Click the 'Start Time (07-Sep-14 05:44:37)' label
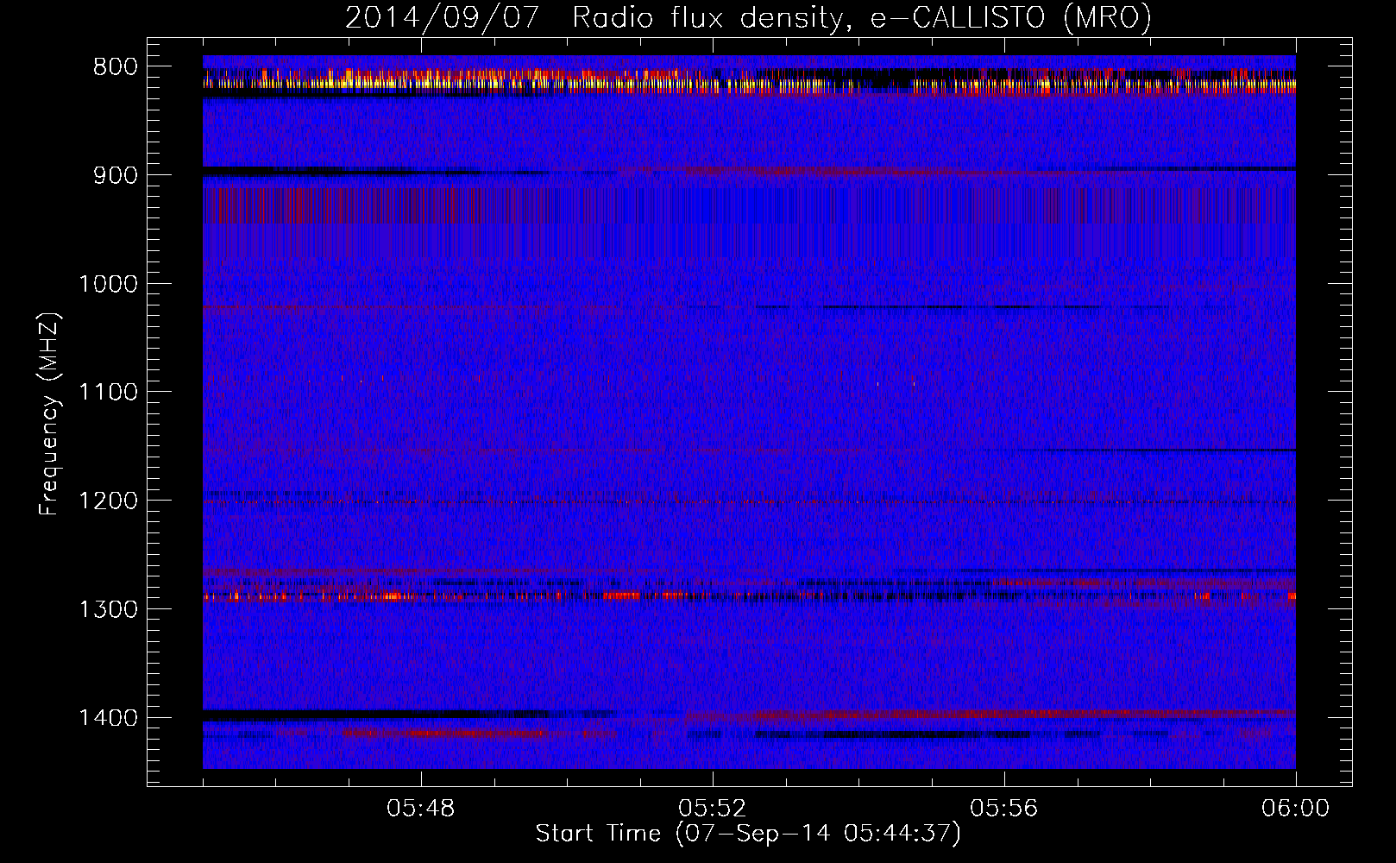 748,834
